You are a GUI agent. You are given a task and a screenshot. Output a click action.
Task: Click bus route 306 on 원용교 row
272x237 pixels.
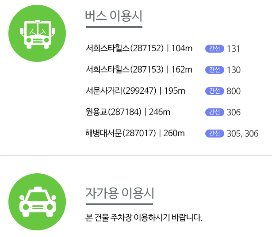tap(234, 112)
